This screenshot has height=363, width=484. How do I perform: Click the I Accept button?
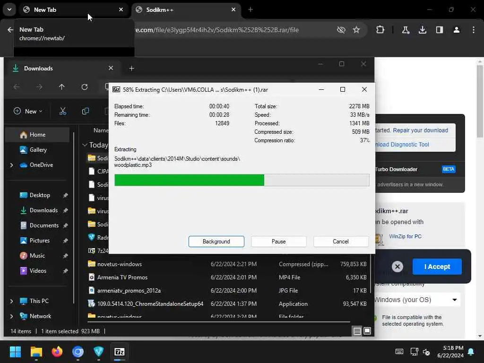point(437,267)
